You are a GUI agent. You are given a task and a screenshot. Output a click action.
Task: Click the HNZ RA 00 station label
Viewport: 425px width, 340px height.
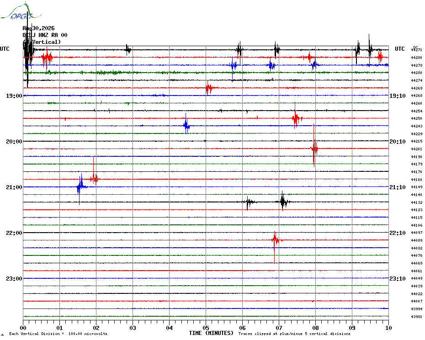coord(53,35)
